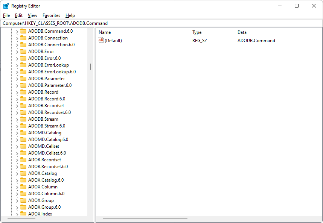Click the tree pane horizontal scrollbar thumb
This screenshot has width=323, height=223.
pos(21,219)
